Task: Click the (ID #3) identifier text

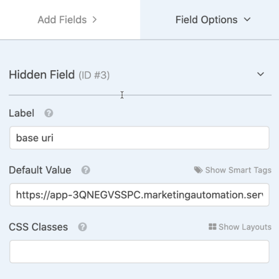Action: click(x=94, y=75)
